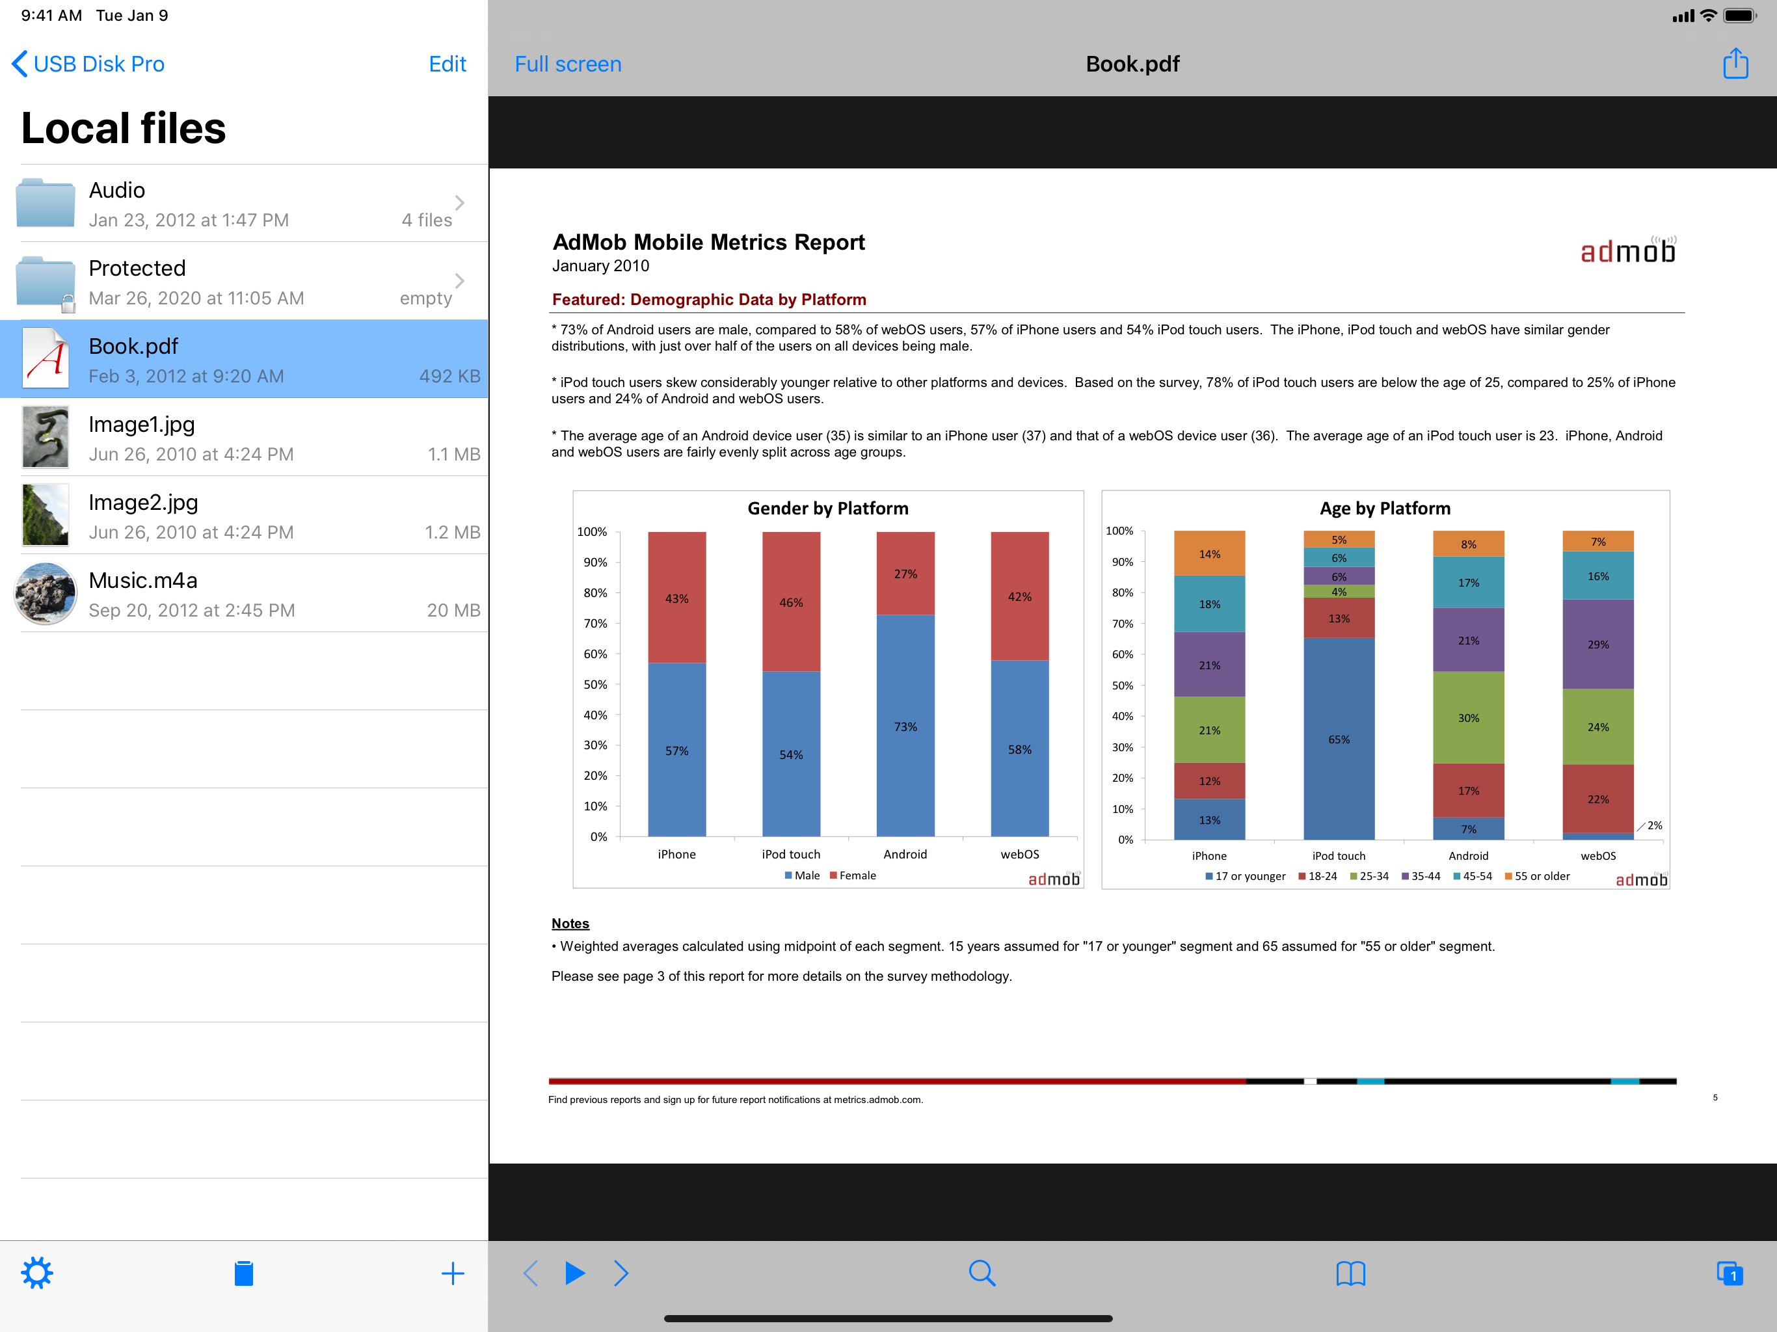
Task: Click the Book.pdf title
Action: tap(1132, 64)
